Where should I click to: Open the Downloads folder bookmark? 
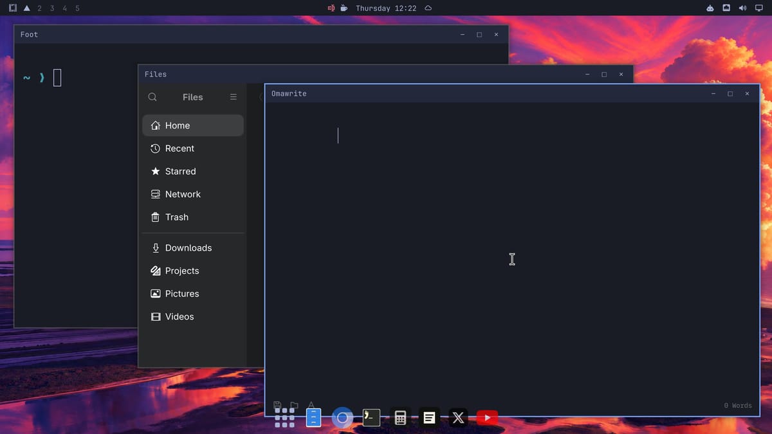click(x=193, y=248)
